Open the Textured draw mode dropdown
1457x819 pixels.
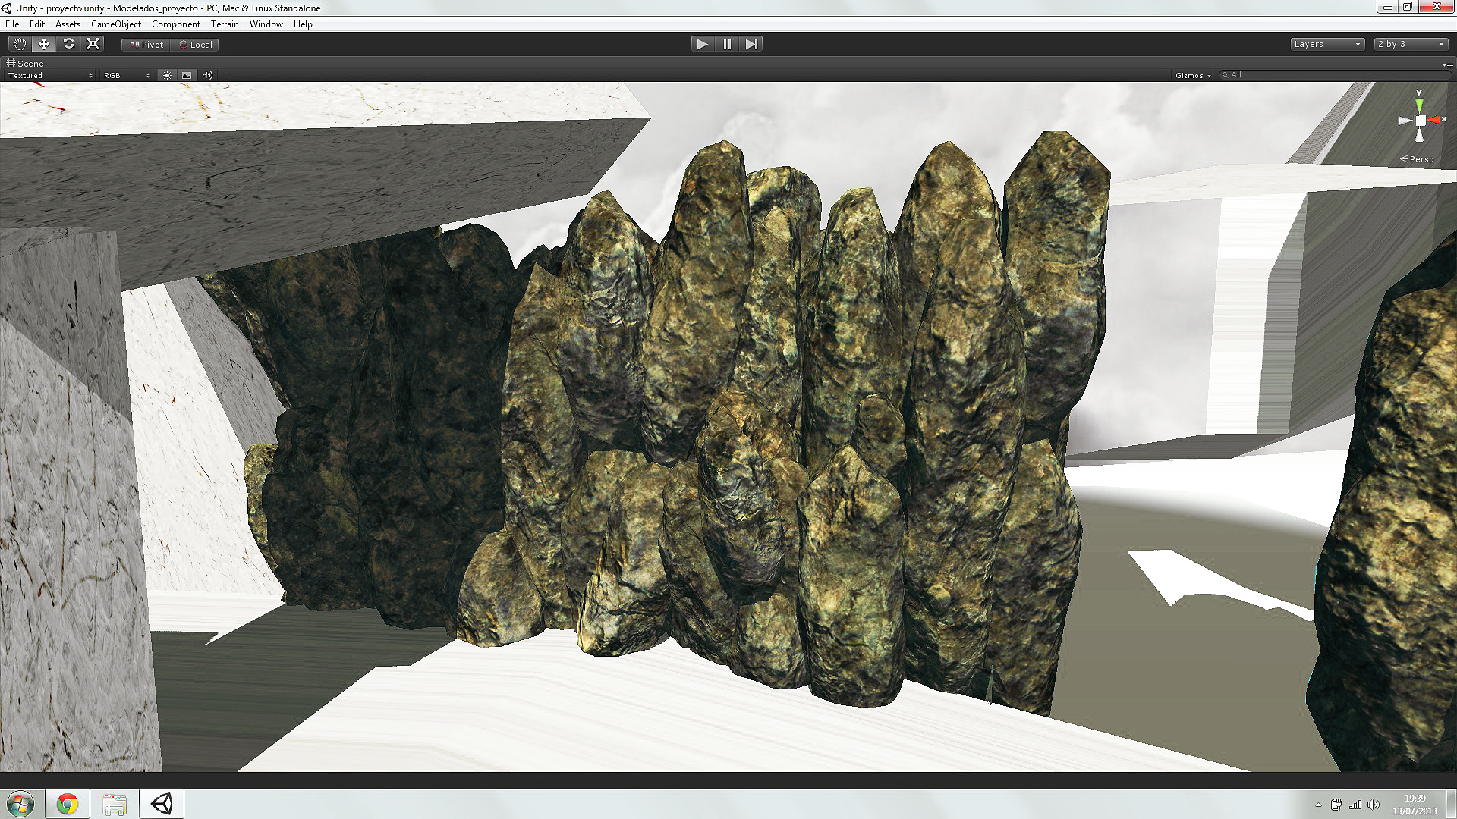point(50,75)
